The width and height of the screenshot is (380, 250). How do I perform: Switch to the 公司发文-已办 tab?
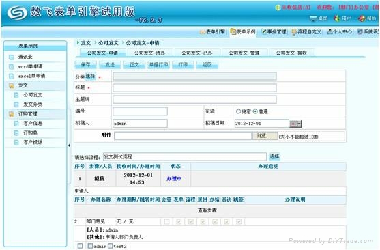point(197,53)
